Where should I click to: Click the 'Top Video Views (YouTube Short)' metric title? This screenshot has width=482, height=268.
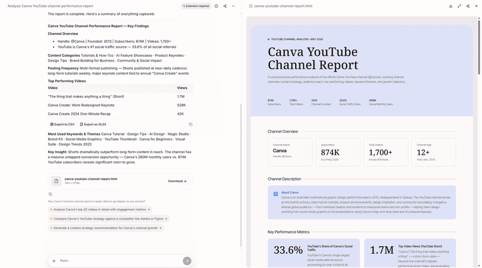(420, 246)
